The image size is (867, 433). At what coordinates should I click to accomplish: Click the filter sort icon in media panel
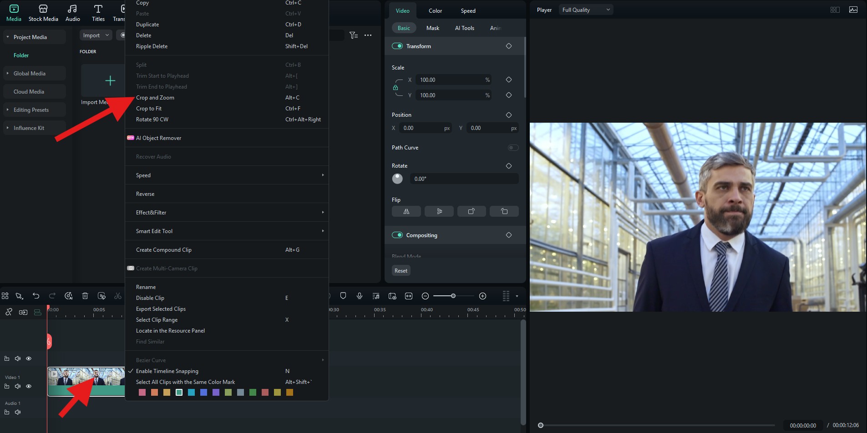click(x=354, y=35)
